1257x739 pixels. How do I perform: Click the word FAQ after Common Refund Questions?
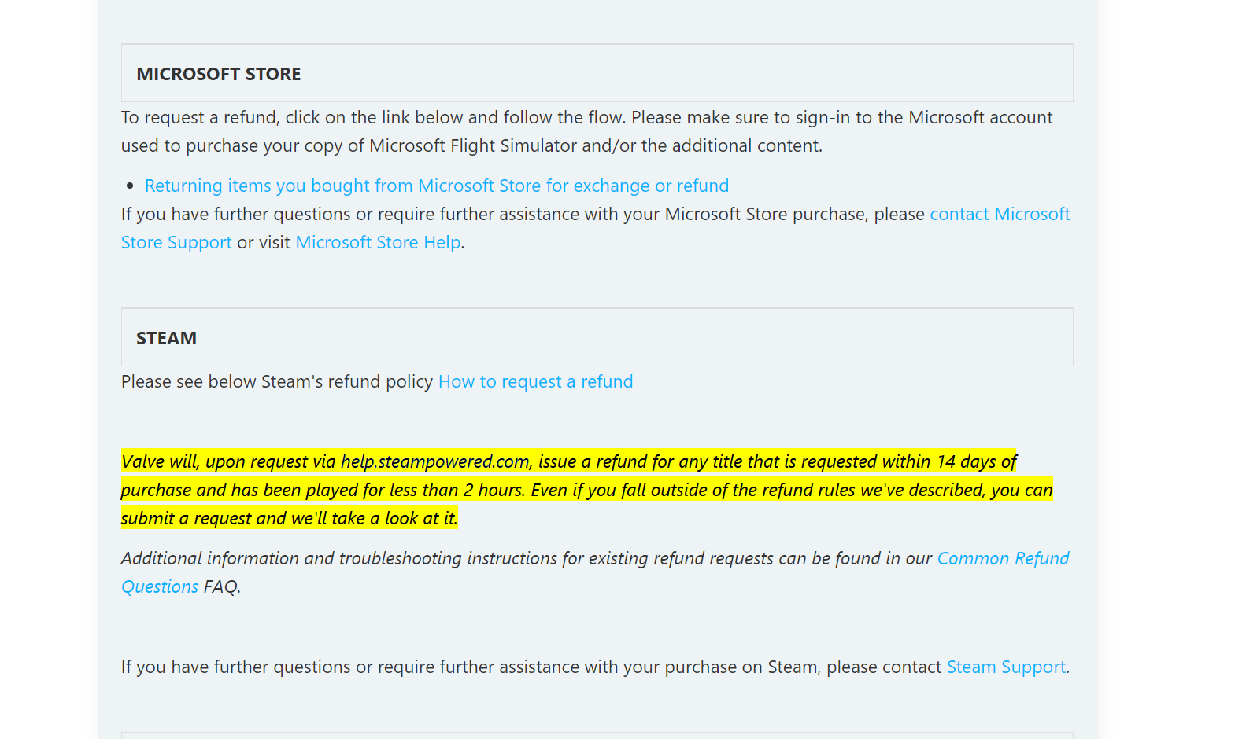pyautogui.click(x=220, y=587)
